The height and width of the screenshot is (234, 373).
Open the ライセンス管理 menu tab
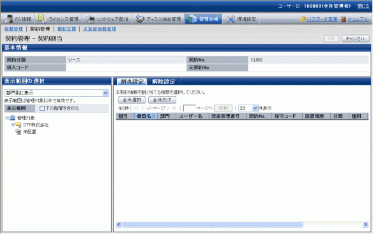tap(58, 19)
